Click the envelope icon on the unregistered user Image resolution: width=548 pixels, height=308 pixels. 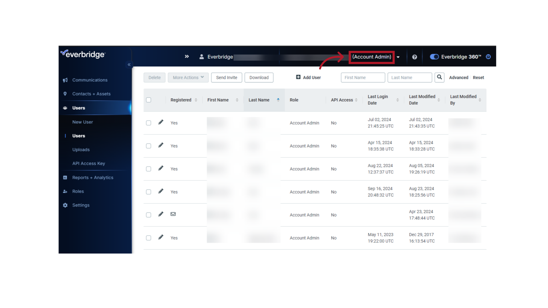pos(173,214)
